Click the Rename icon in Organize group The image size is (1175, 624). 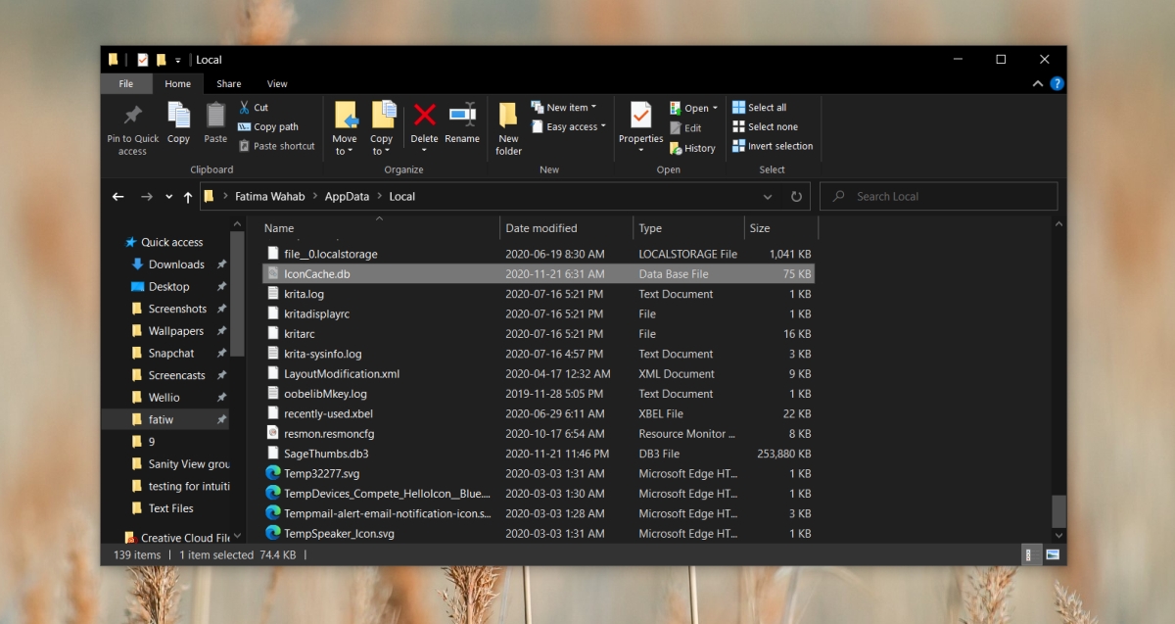462,115
